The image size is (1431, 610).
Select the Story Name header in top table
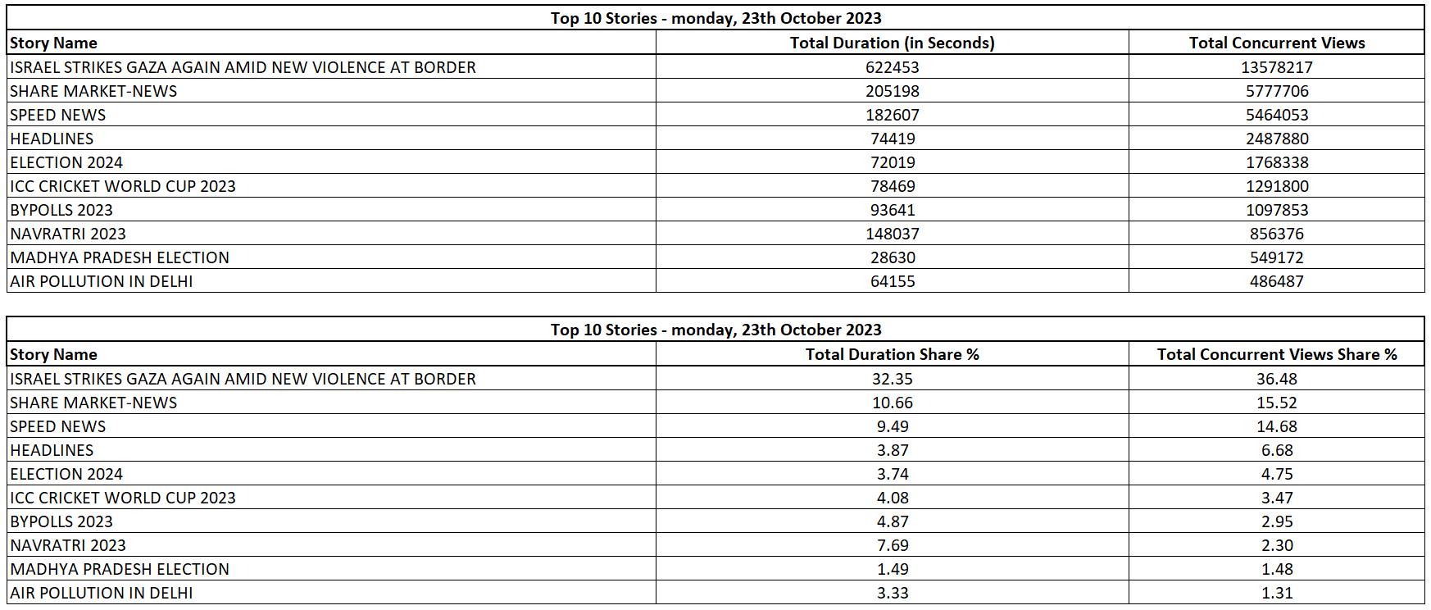(x=53, y=43)
